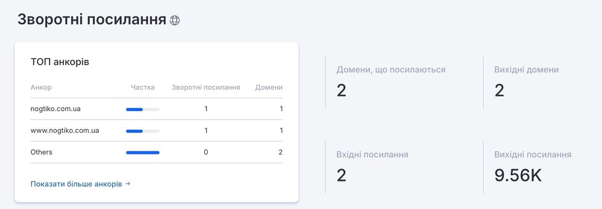Image resolution: width=602 pixels, height=209 pixels.
Task: Open the Показати більше анкорів link
Action: coord(80,184)
